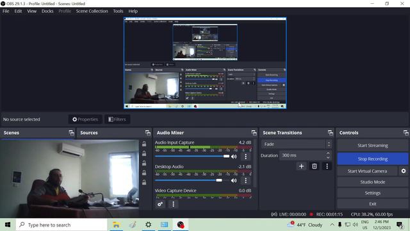Click the Exit button

coord(373,204)
